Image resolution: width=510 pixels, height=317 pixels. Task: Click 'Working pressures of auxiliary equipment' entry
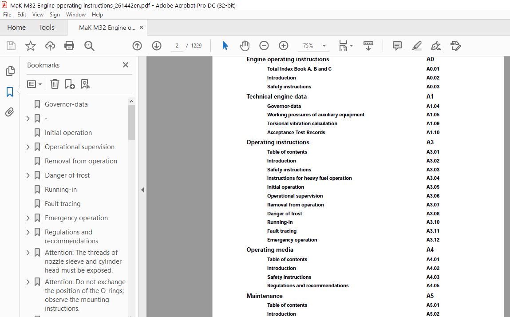316,115
